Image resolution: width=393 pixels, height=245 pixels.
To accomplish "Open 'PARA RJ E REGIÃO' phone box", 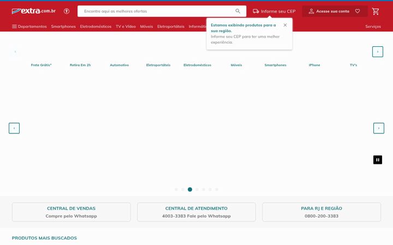I will coord(321,212).
